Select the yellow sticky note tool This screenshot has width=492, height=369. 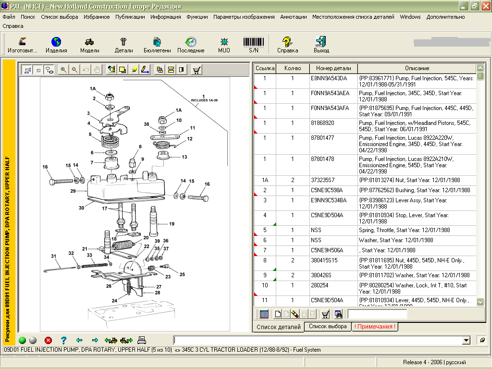pyautogui.click(x=123, y=70)
